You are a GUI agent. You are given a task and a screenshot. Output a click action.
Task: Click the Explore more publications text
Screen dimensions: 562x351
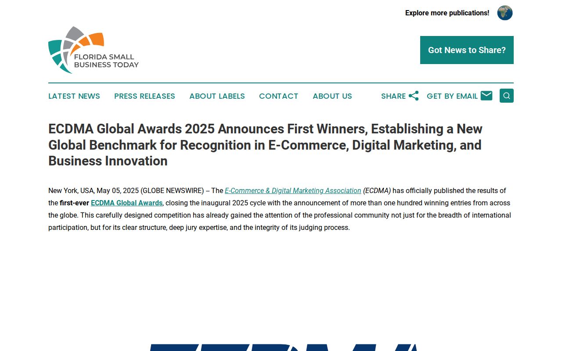[x=447, y=13]
